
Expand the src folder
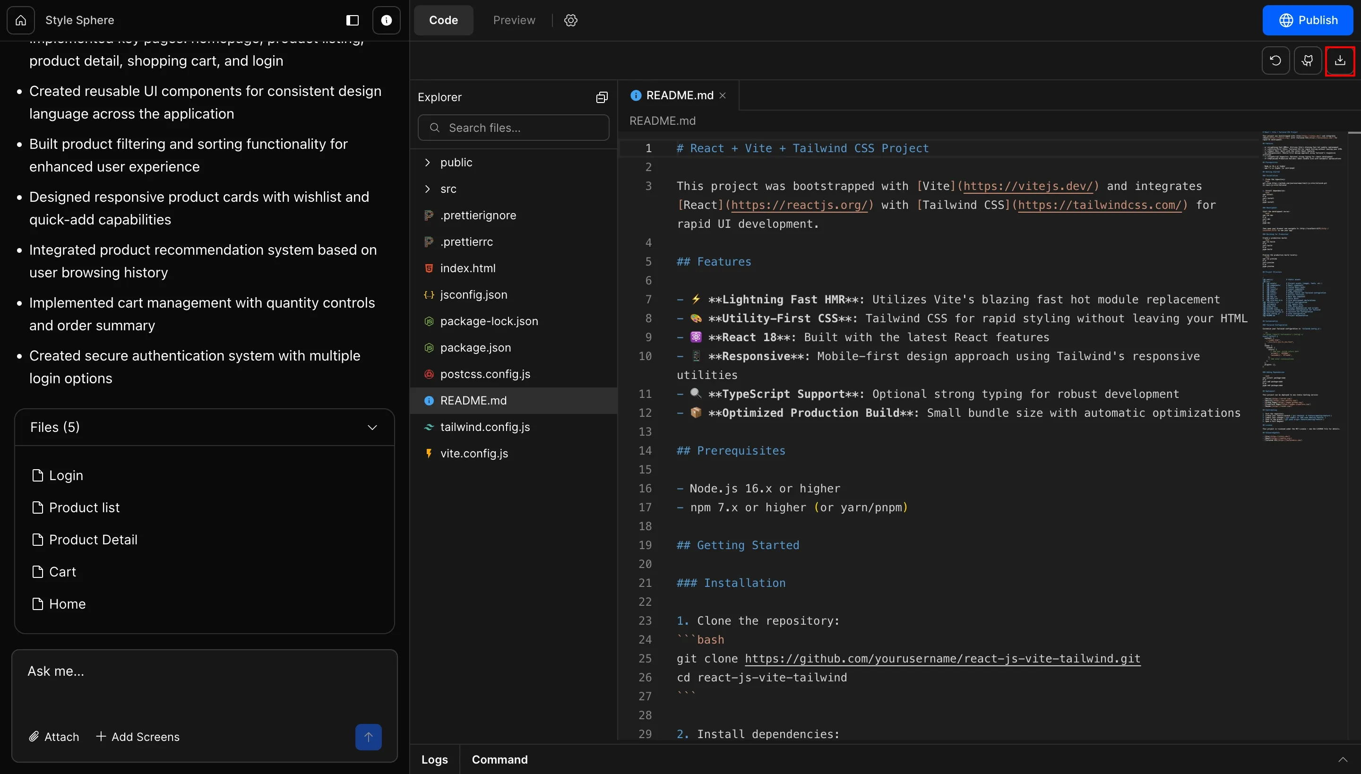[x=448, y=189]
